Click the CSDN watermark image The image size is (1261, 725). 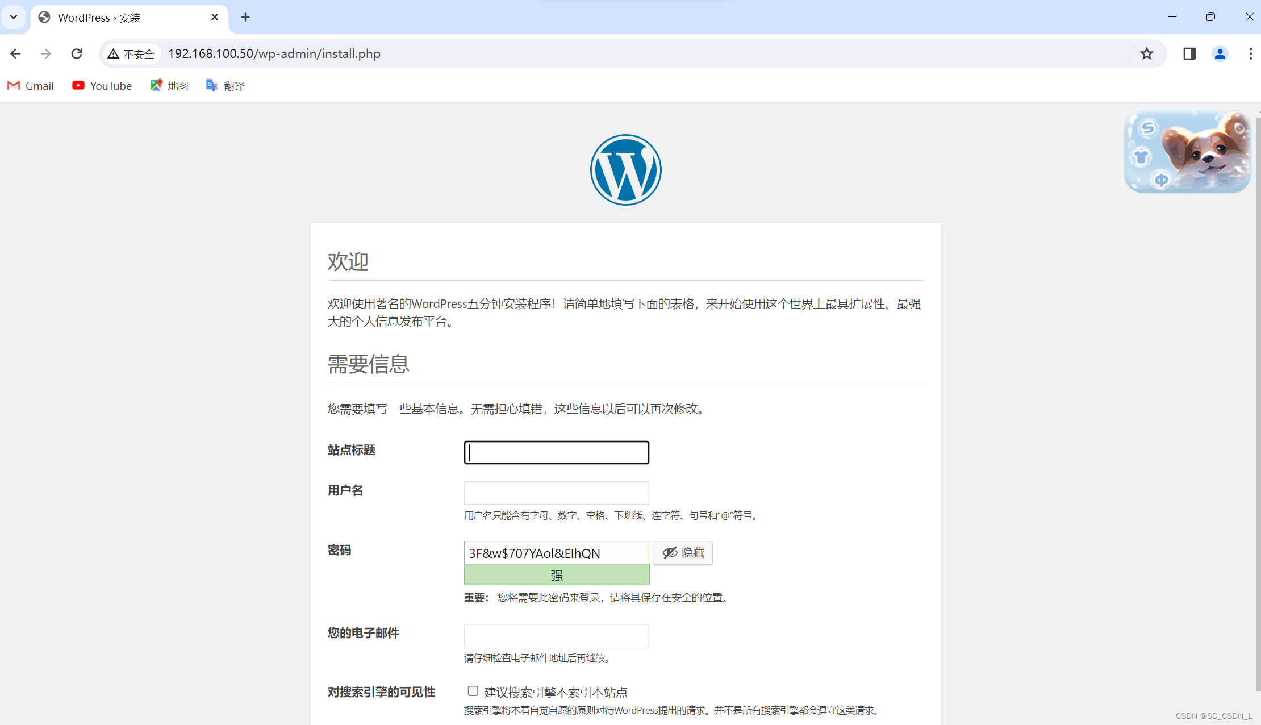pyautogui.click(x=1187, y=152)
